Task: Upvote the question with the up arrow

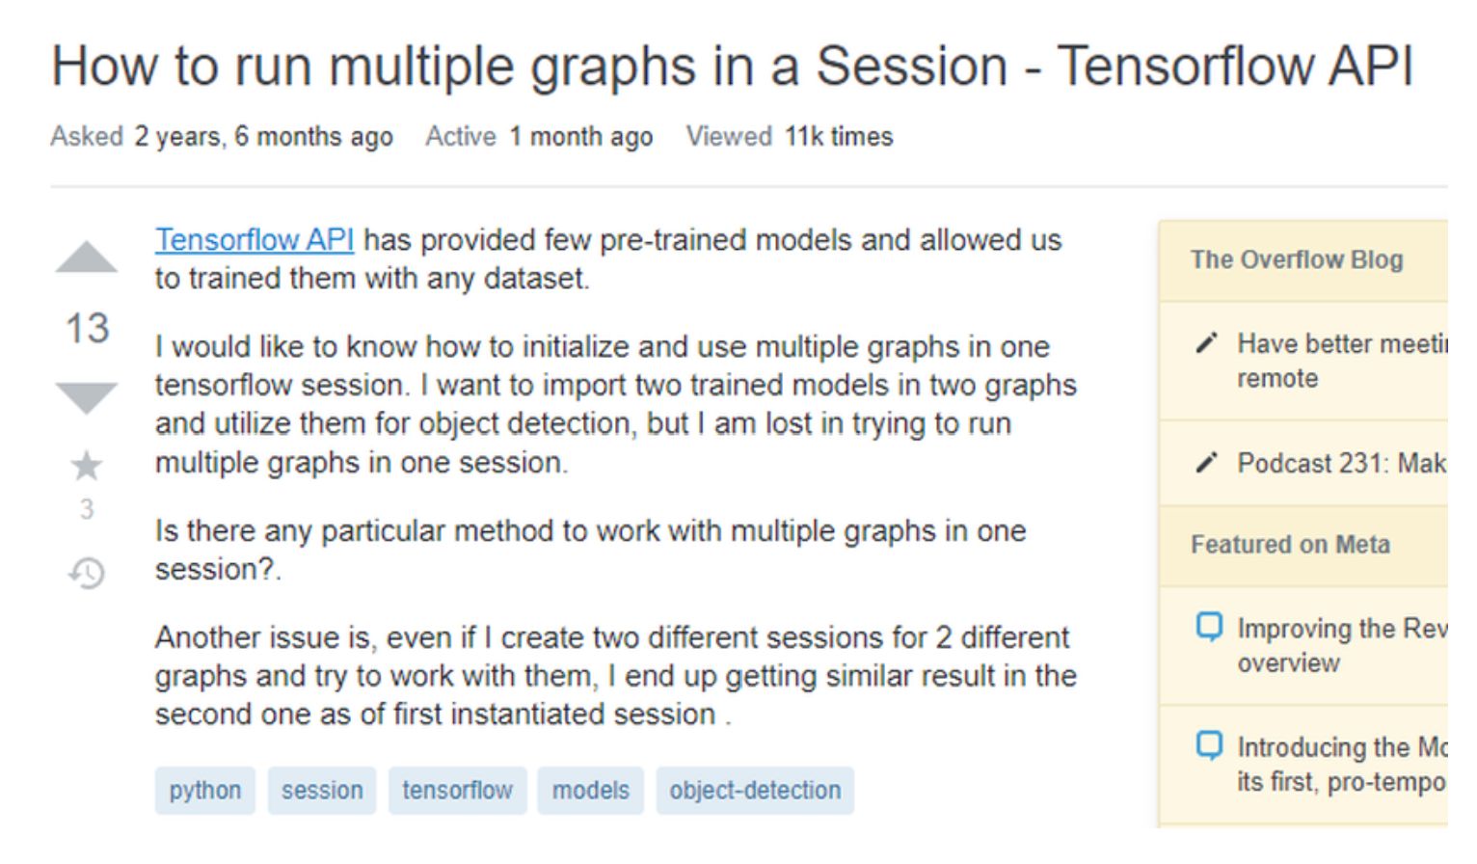Action: tap(87, 257)
